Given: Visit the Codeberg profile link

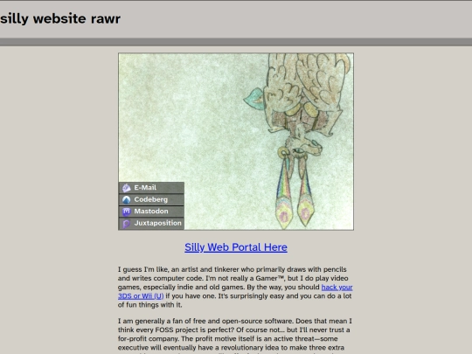Looking at the screenshot, I should 151,199.
